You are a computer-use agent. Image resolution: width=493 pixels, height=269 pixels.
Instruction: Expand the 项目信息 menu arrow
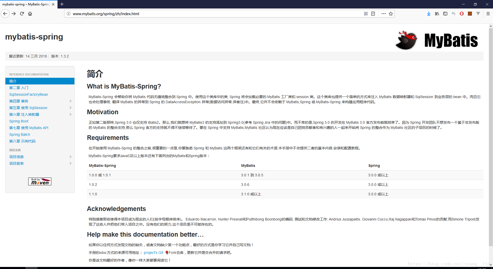pyautogui.click(x=70, y=157)
